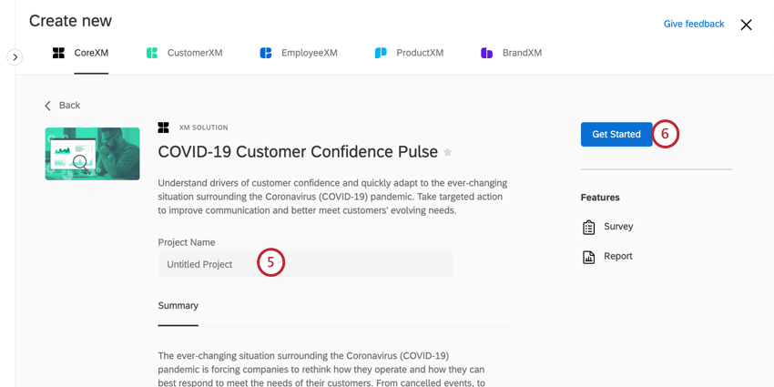774x387 pixels.
Task: Click the XM Solution logo icon
Action: (164, 127)
